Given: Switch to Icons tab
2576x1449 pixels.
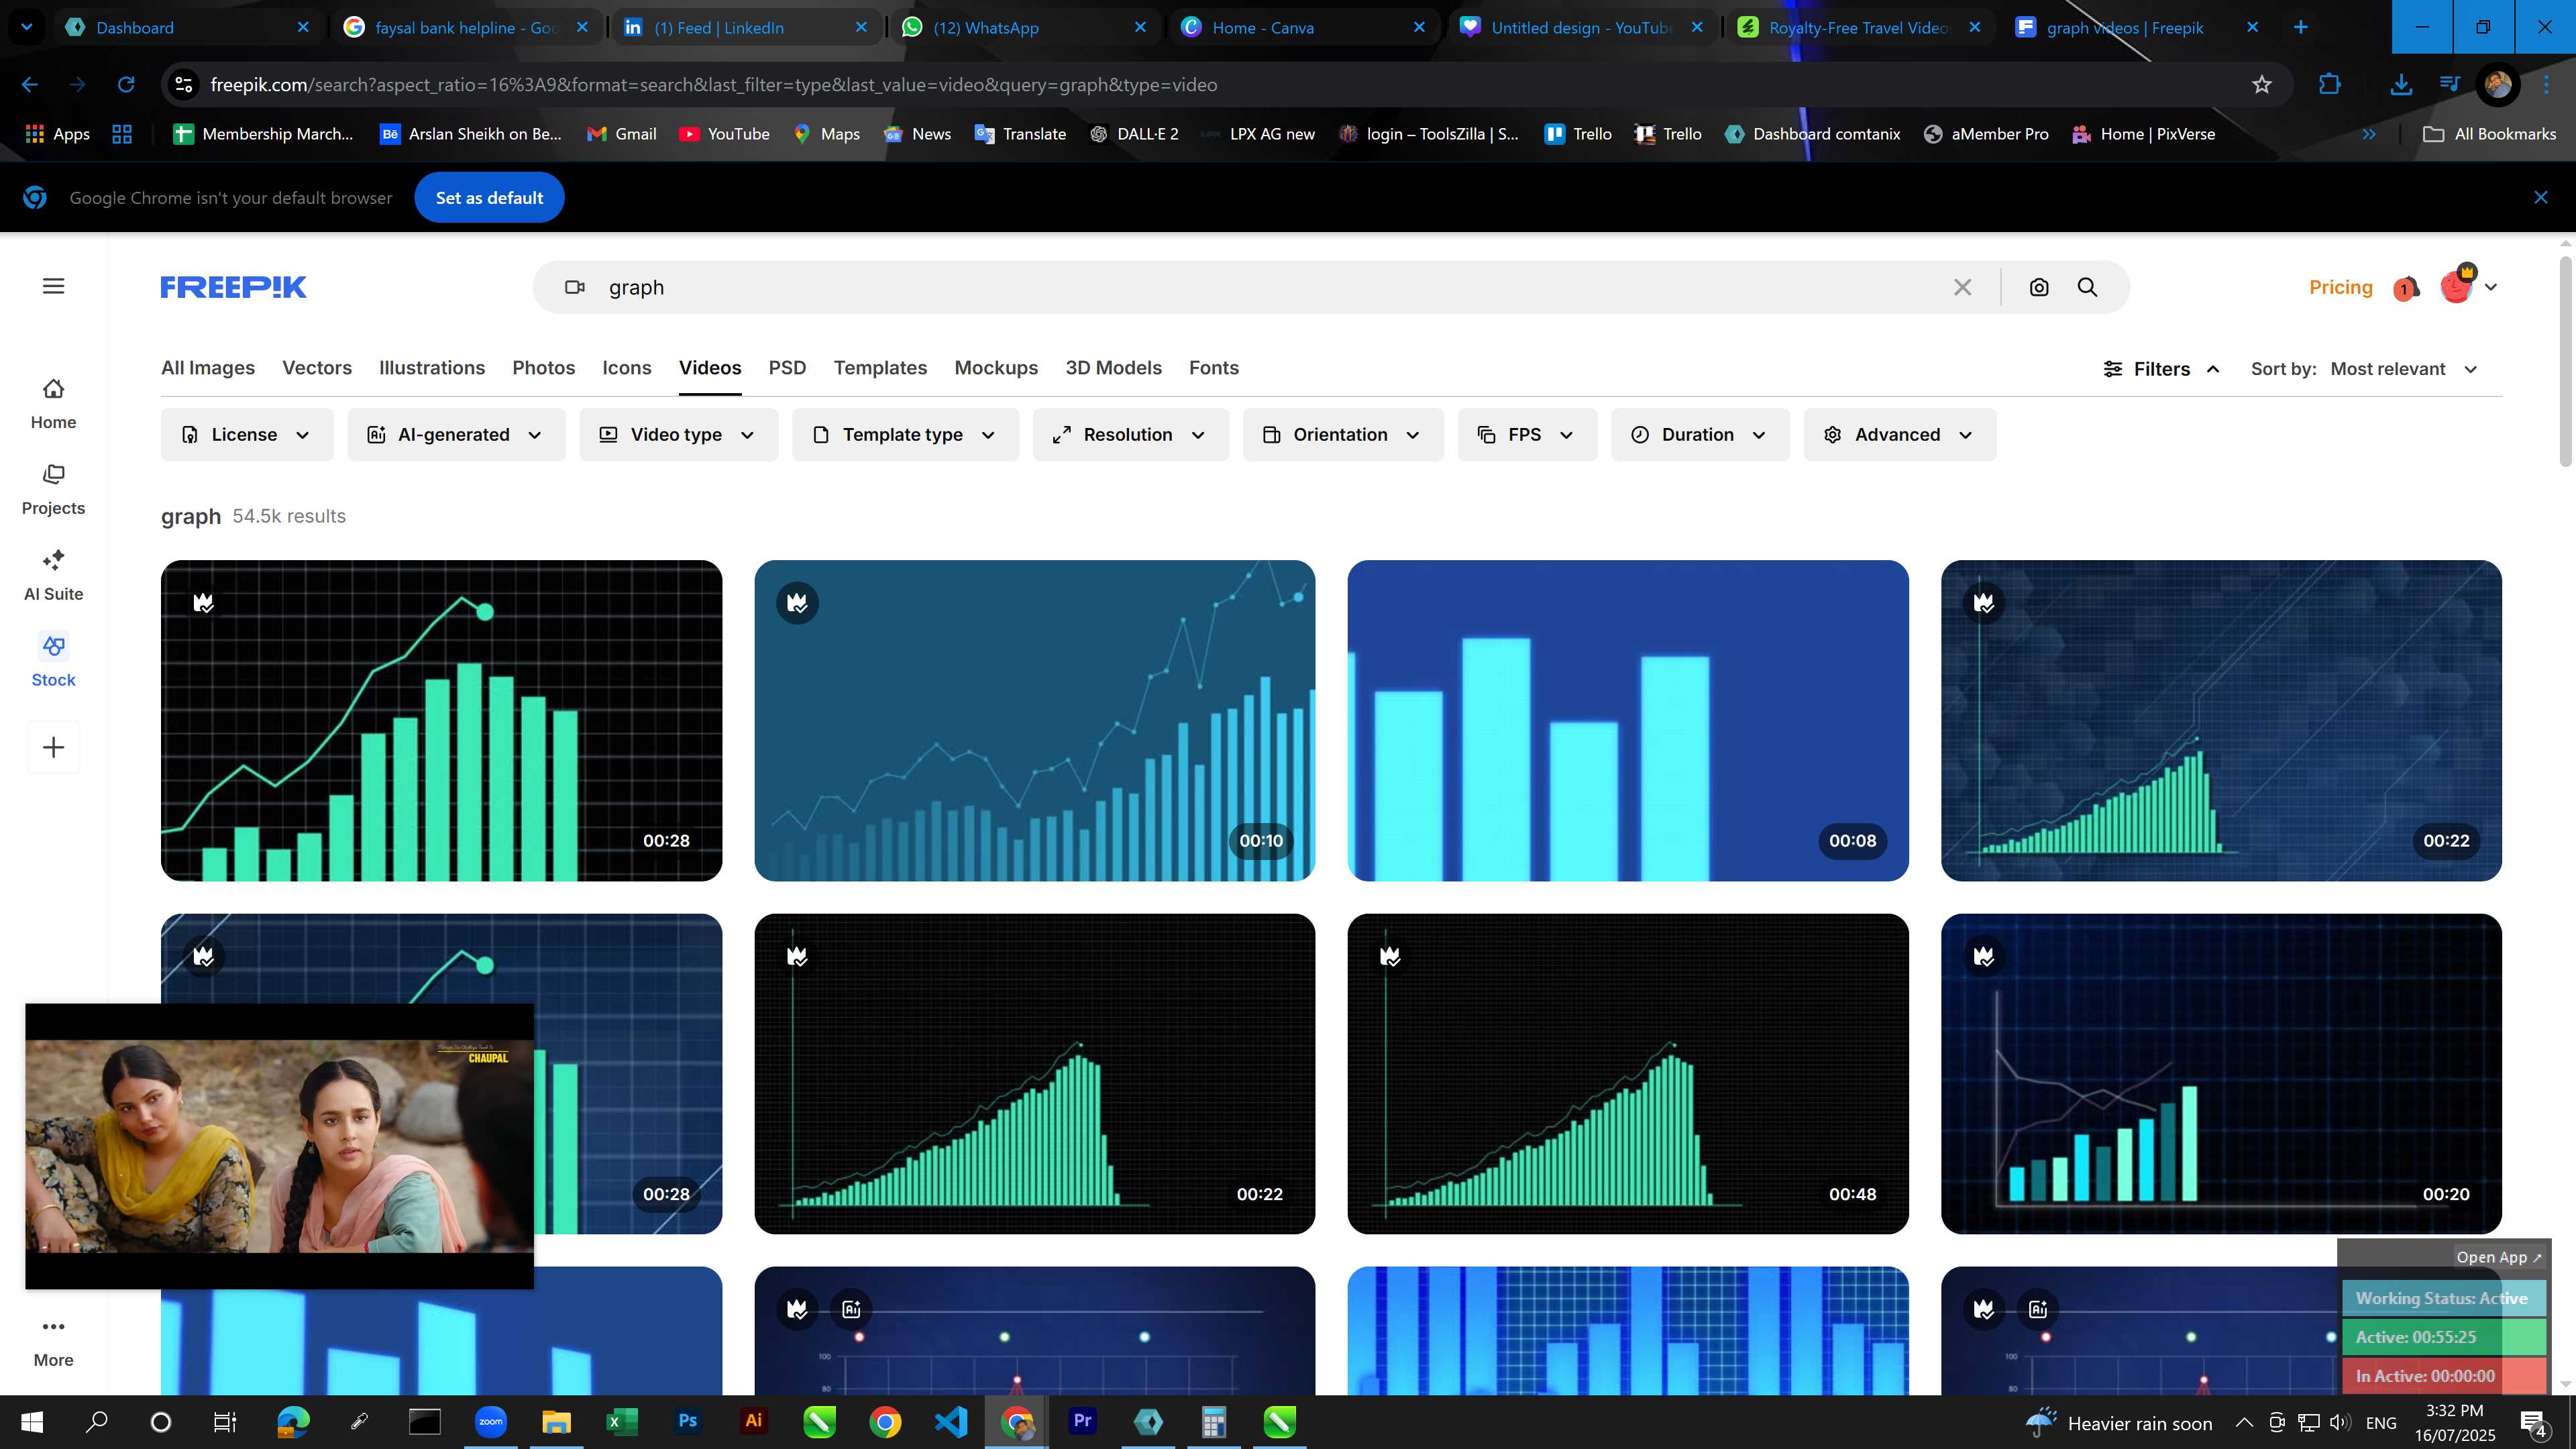Looking at the screenshot, I should click(x=627, y=368).
